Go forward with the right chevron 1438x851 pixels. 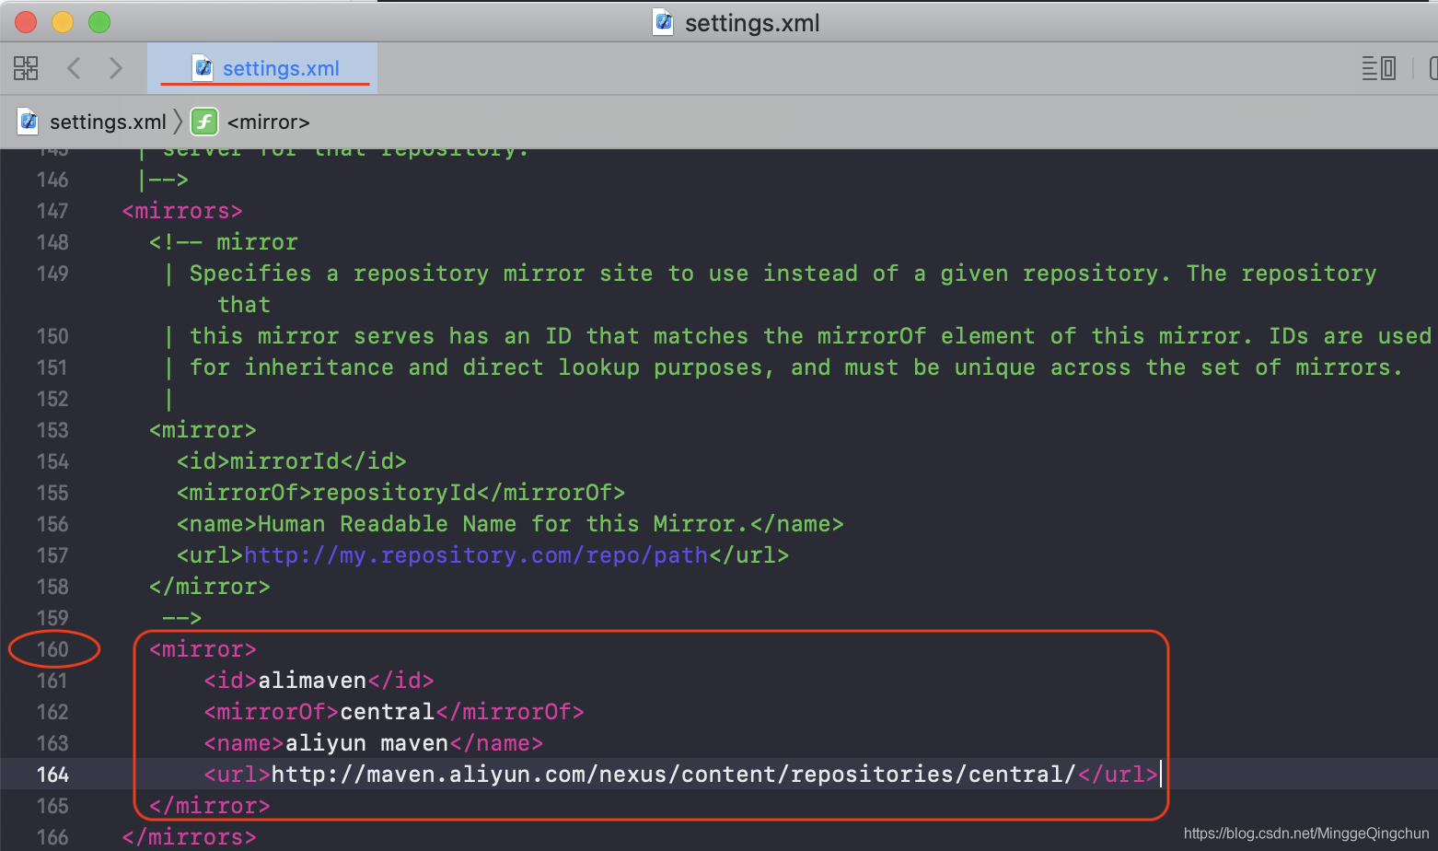115,68
